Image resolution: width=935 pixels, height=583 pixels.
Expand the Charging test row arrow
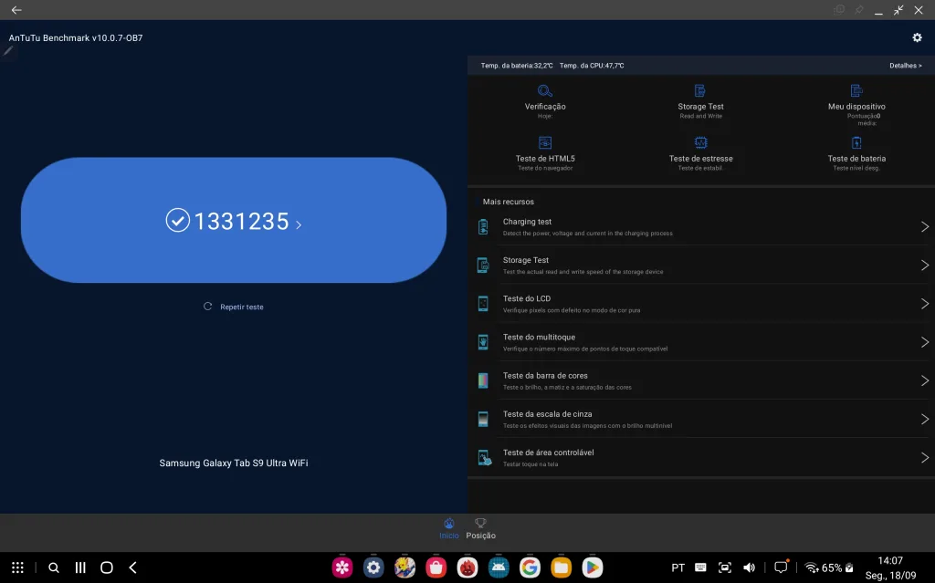(x=924, y=227)
